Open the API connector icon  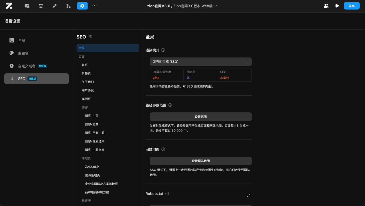(x=54, y=6)
